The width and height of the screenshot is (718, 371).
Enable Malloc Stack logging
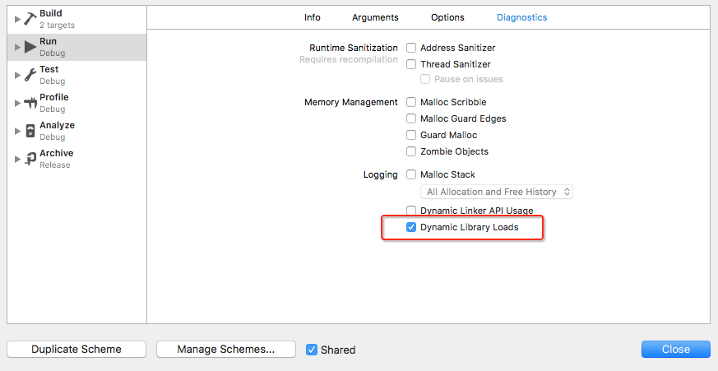click(x=411, y=174)
